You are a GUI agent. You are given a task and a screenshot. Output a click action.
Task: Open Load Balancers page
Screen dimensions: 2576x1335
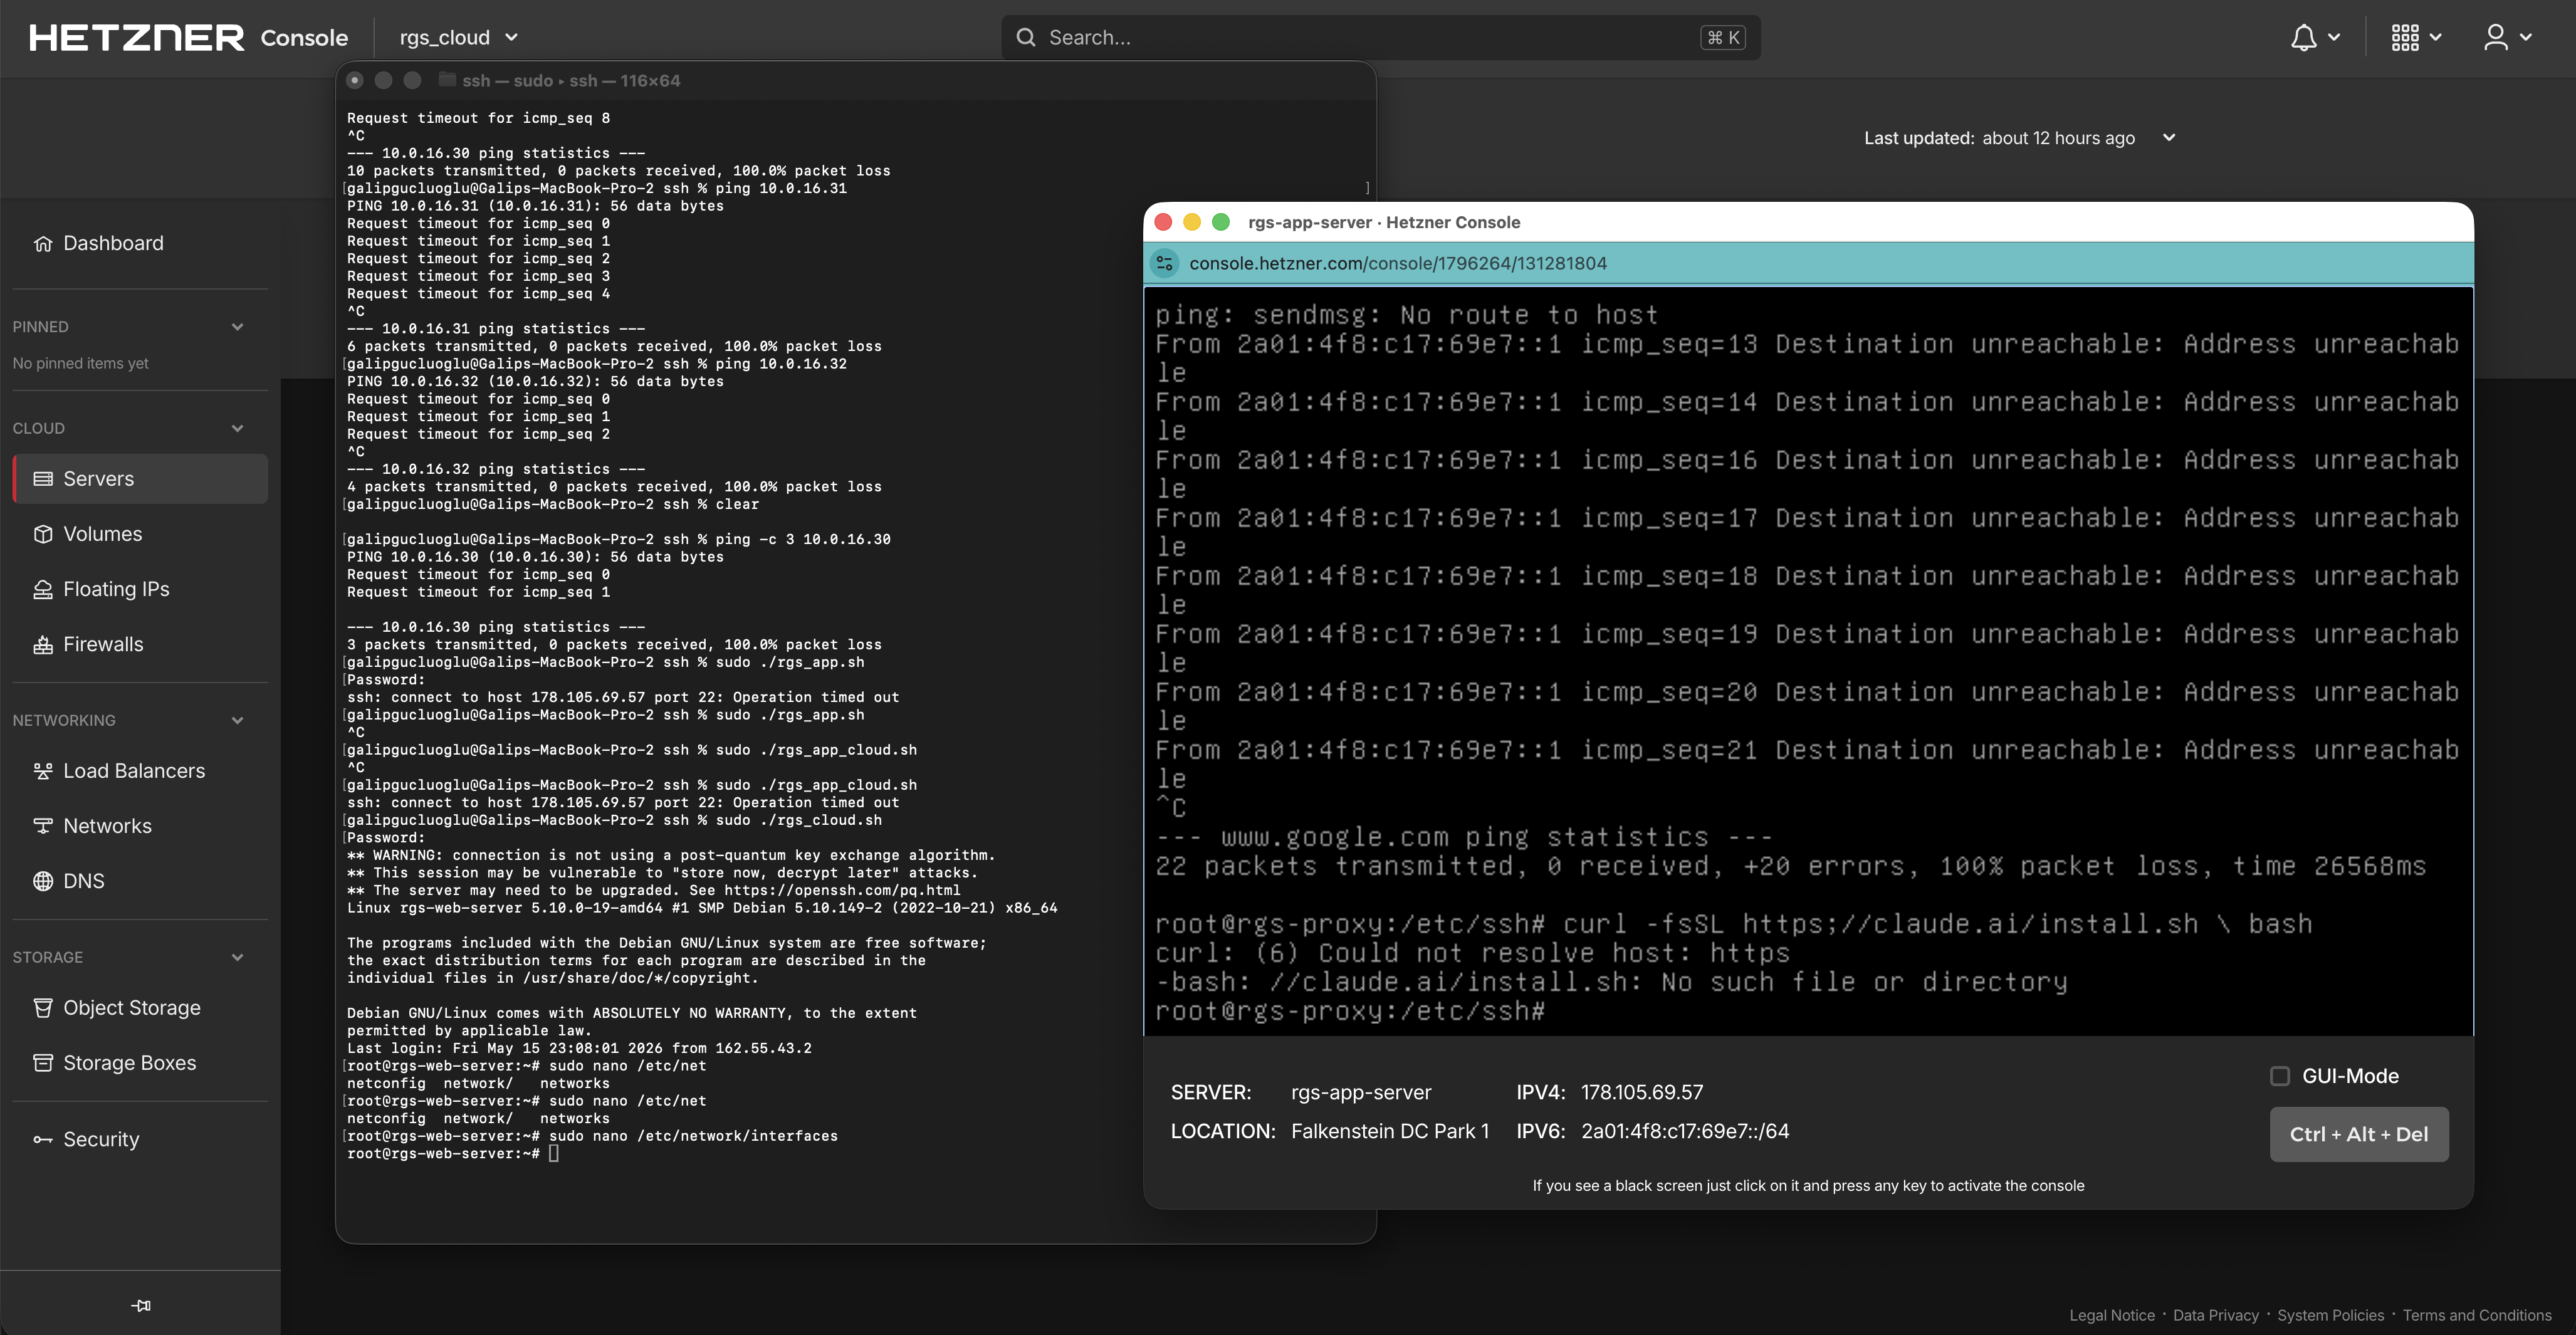click(x=140, y=771)
